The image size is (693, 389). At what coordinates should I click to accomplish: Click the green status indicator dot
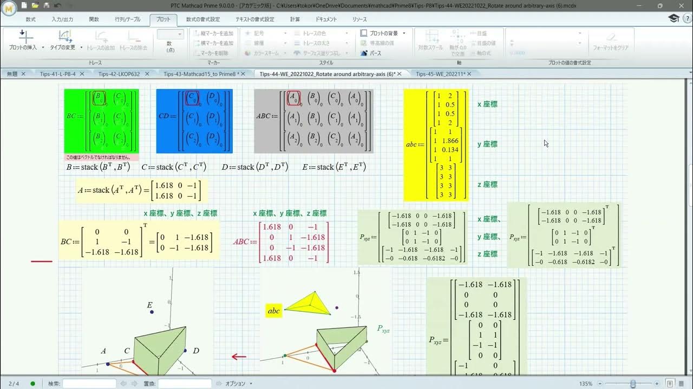(x=33, y=384)
